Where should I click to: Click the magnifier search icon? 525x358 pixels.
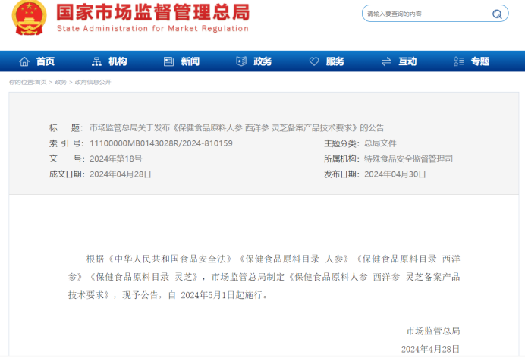tap(498, 14)
